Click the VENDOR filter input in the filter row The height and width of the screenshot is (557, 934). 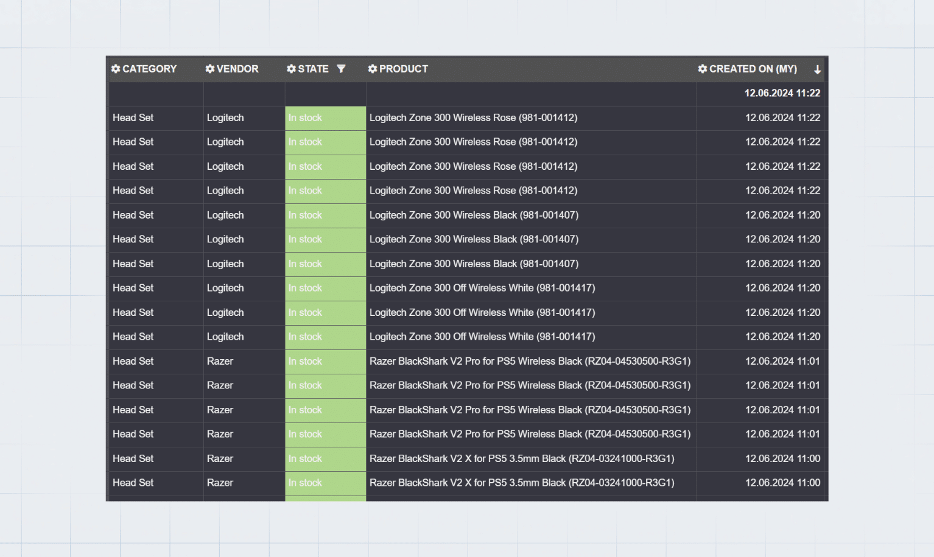point(244,93)
